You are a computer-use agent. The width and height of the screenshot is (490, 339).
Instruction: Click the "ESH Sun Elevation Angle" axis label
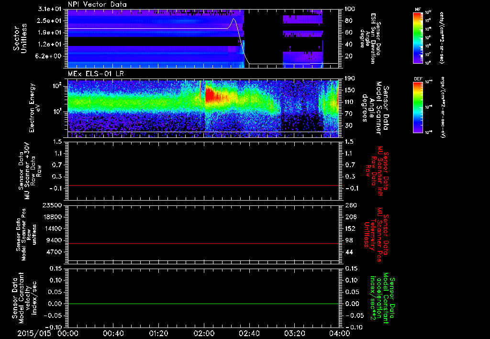coord(370,38)
